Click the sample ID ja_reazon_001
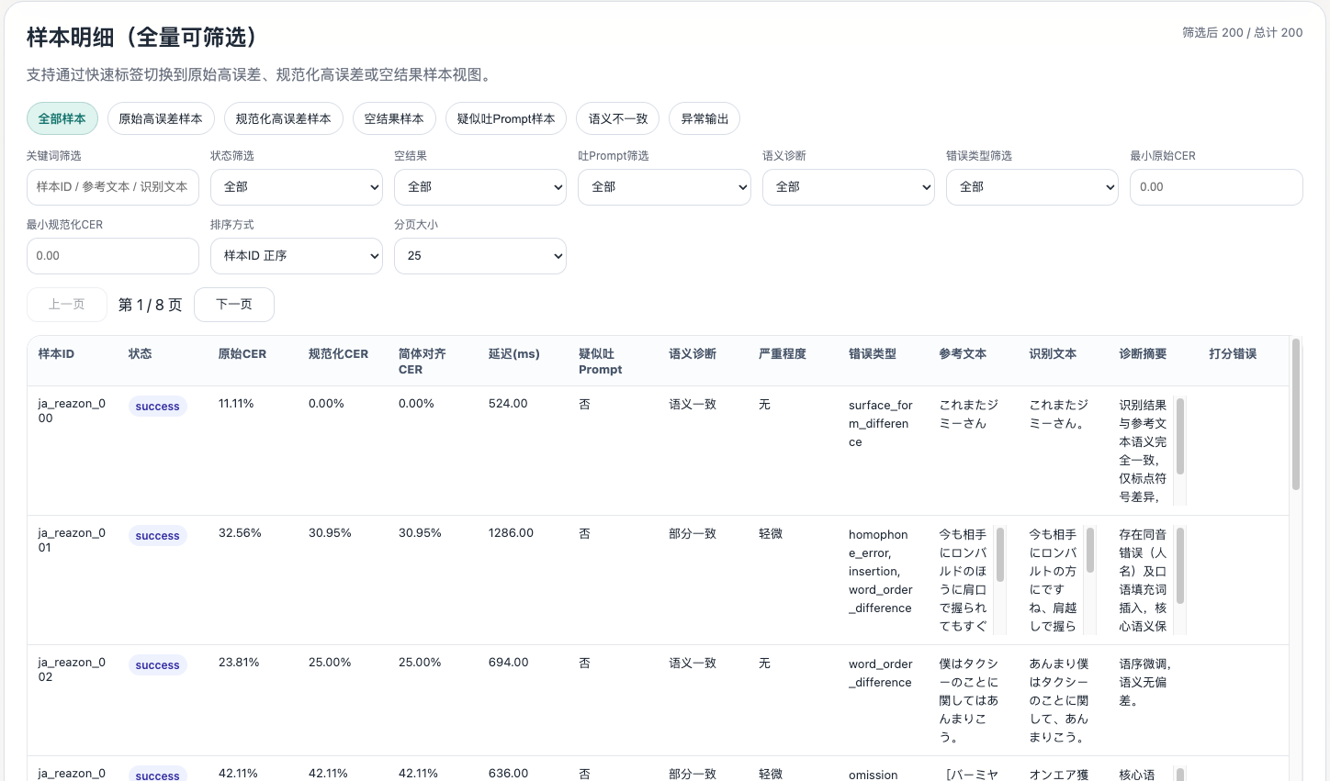Viewport: 1330px width, 781px height. pos(72,541)
